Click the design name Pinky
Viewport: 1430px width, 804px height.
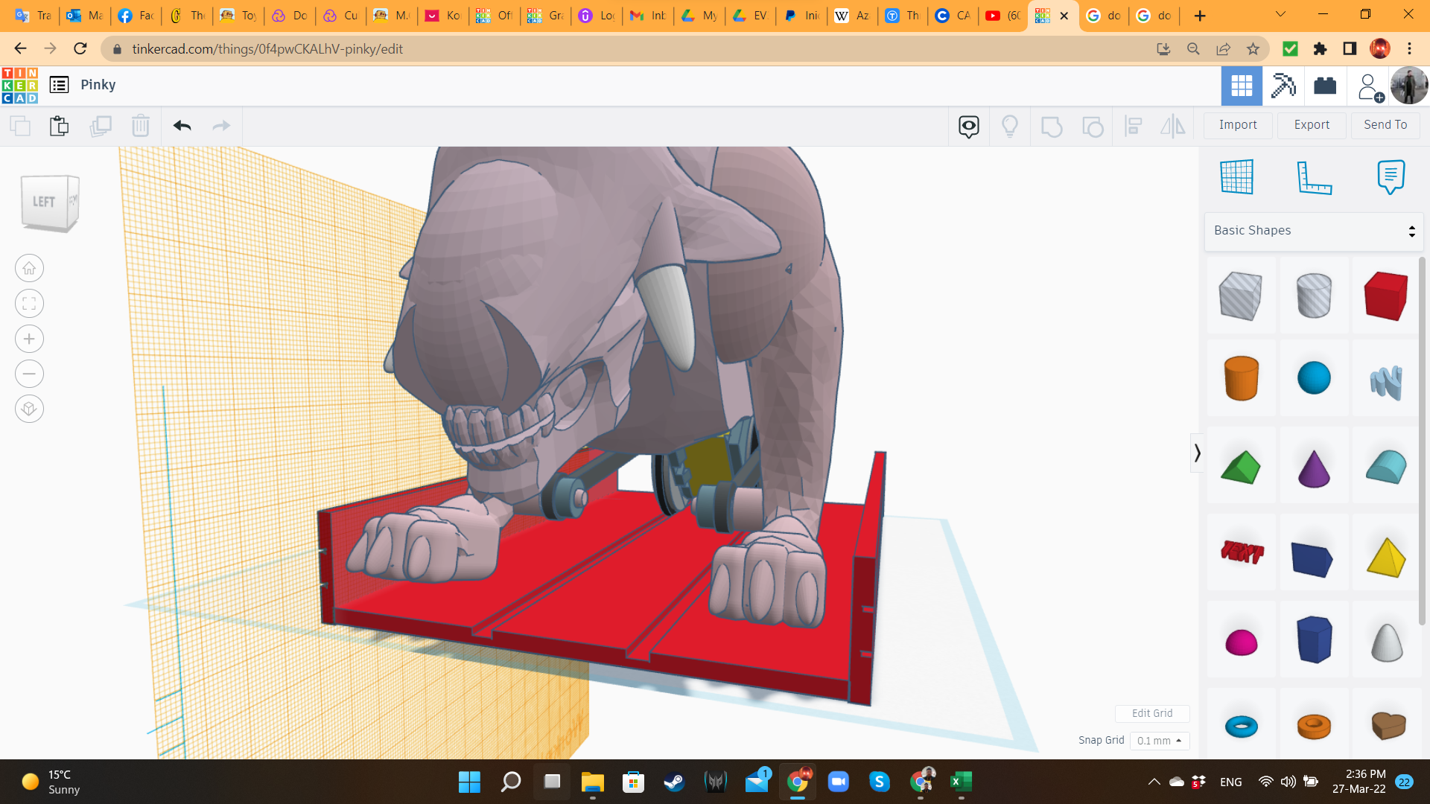tap(98, 85)
